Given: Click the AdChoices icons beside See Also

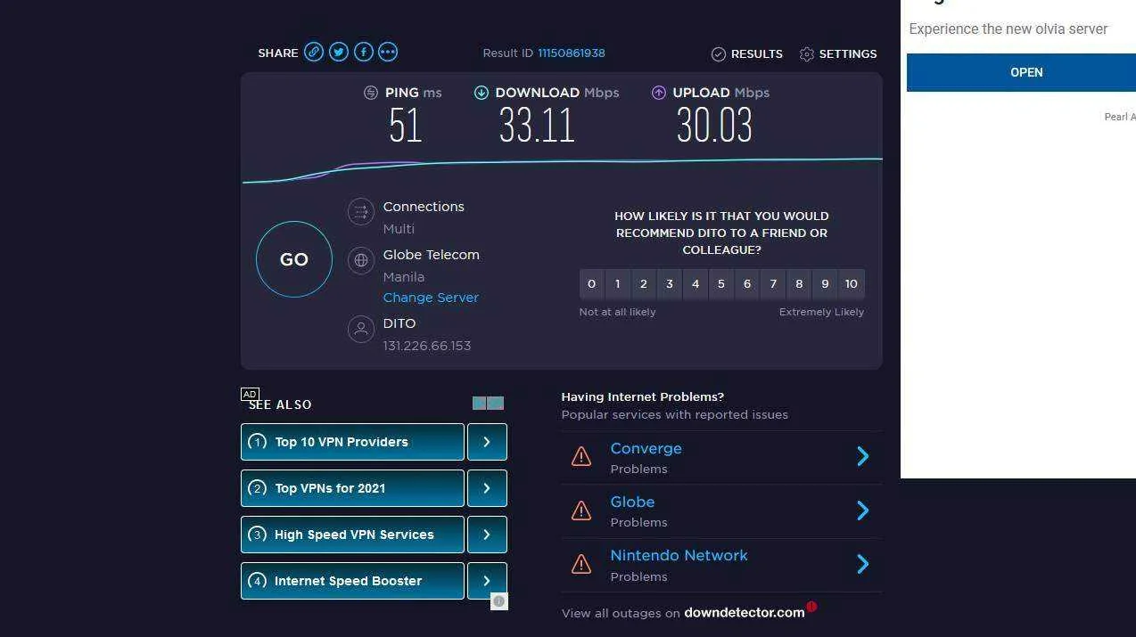Looking at the screenshot, I should tap(488, 404).
